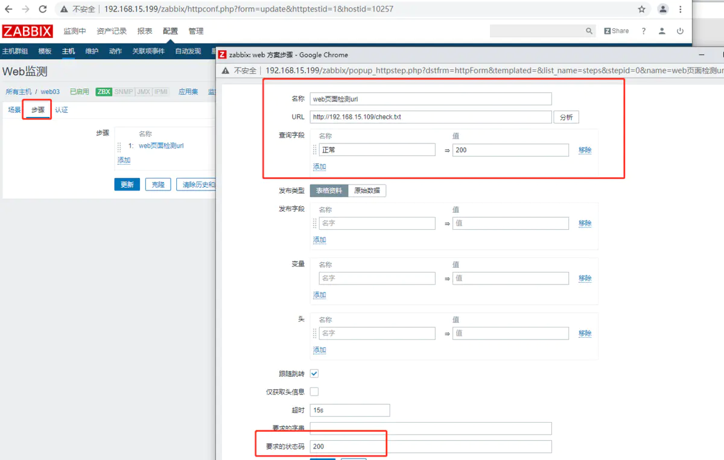Focus the Zabbix top search box
The image size is (724, 460).
pyautogui.click(x=537, y=31)
